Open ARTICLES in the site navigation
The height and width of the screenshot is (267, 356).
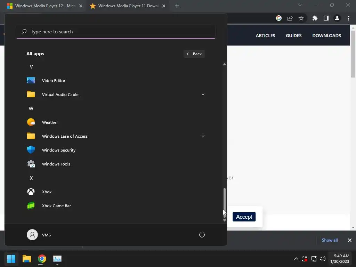265,36
